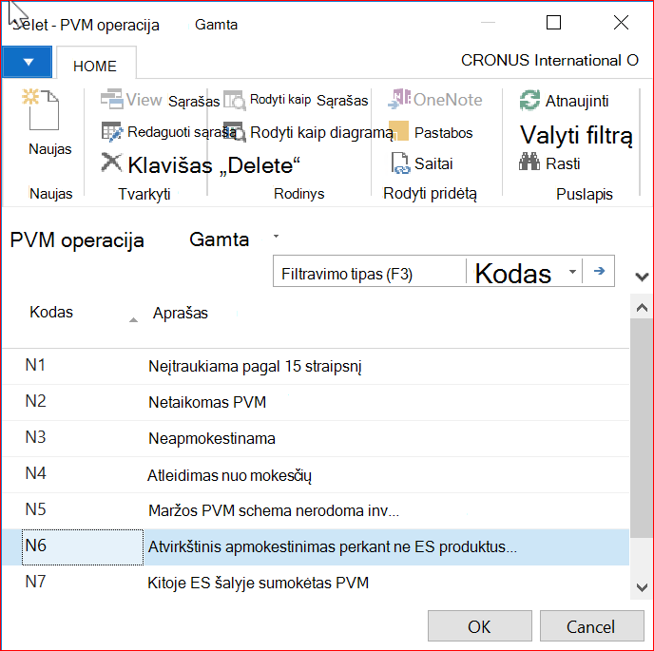Expand the filter pane chevron
654x651 pixels.
point(642,277)
